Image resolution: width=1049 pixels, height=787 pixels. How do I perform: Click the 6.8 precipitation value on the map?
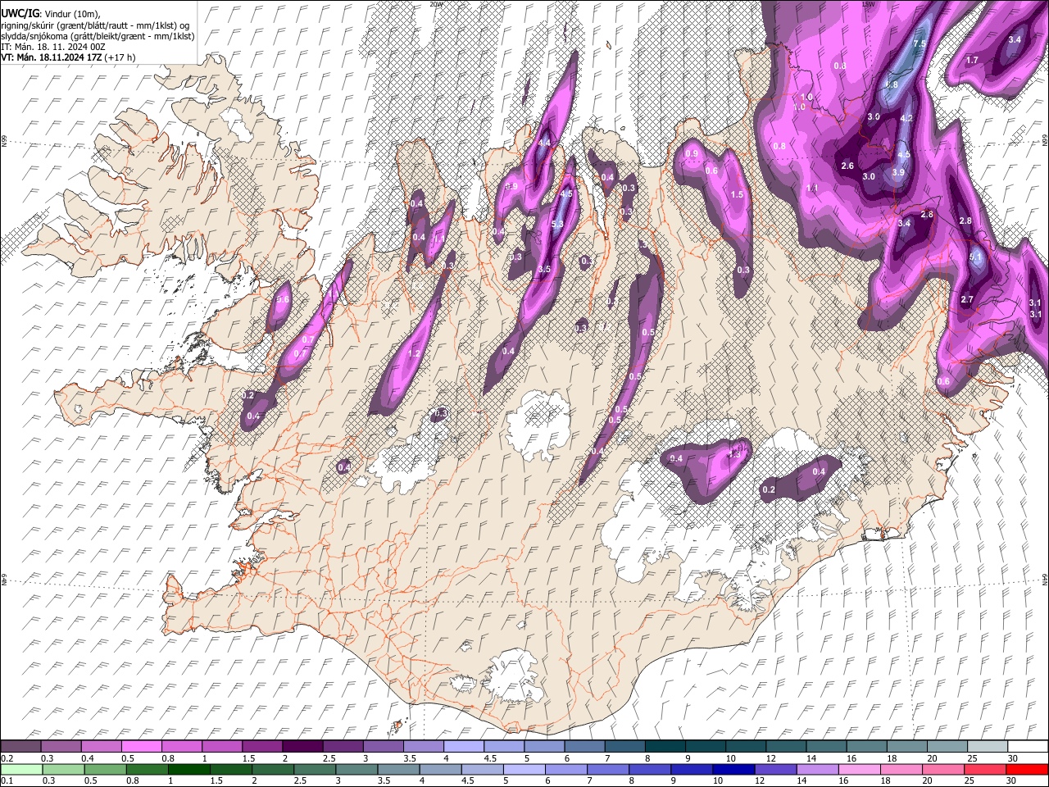(x=892, y=84)
